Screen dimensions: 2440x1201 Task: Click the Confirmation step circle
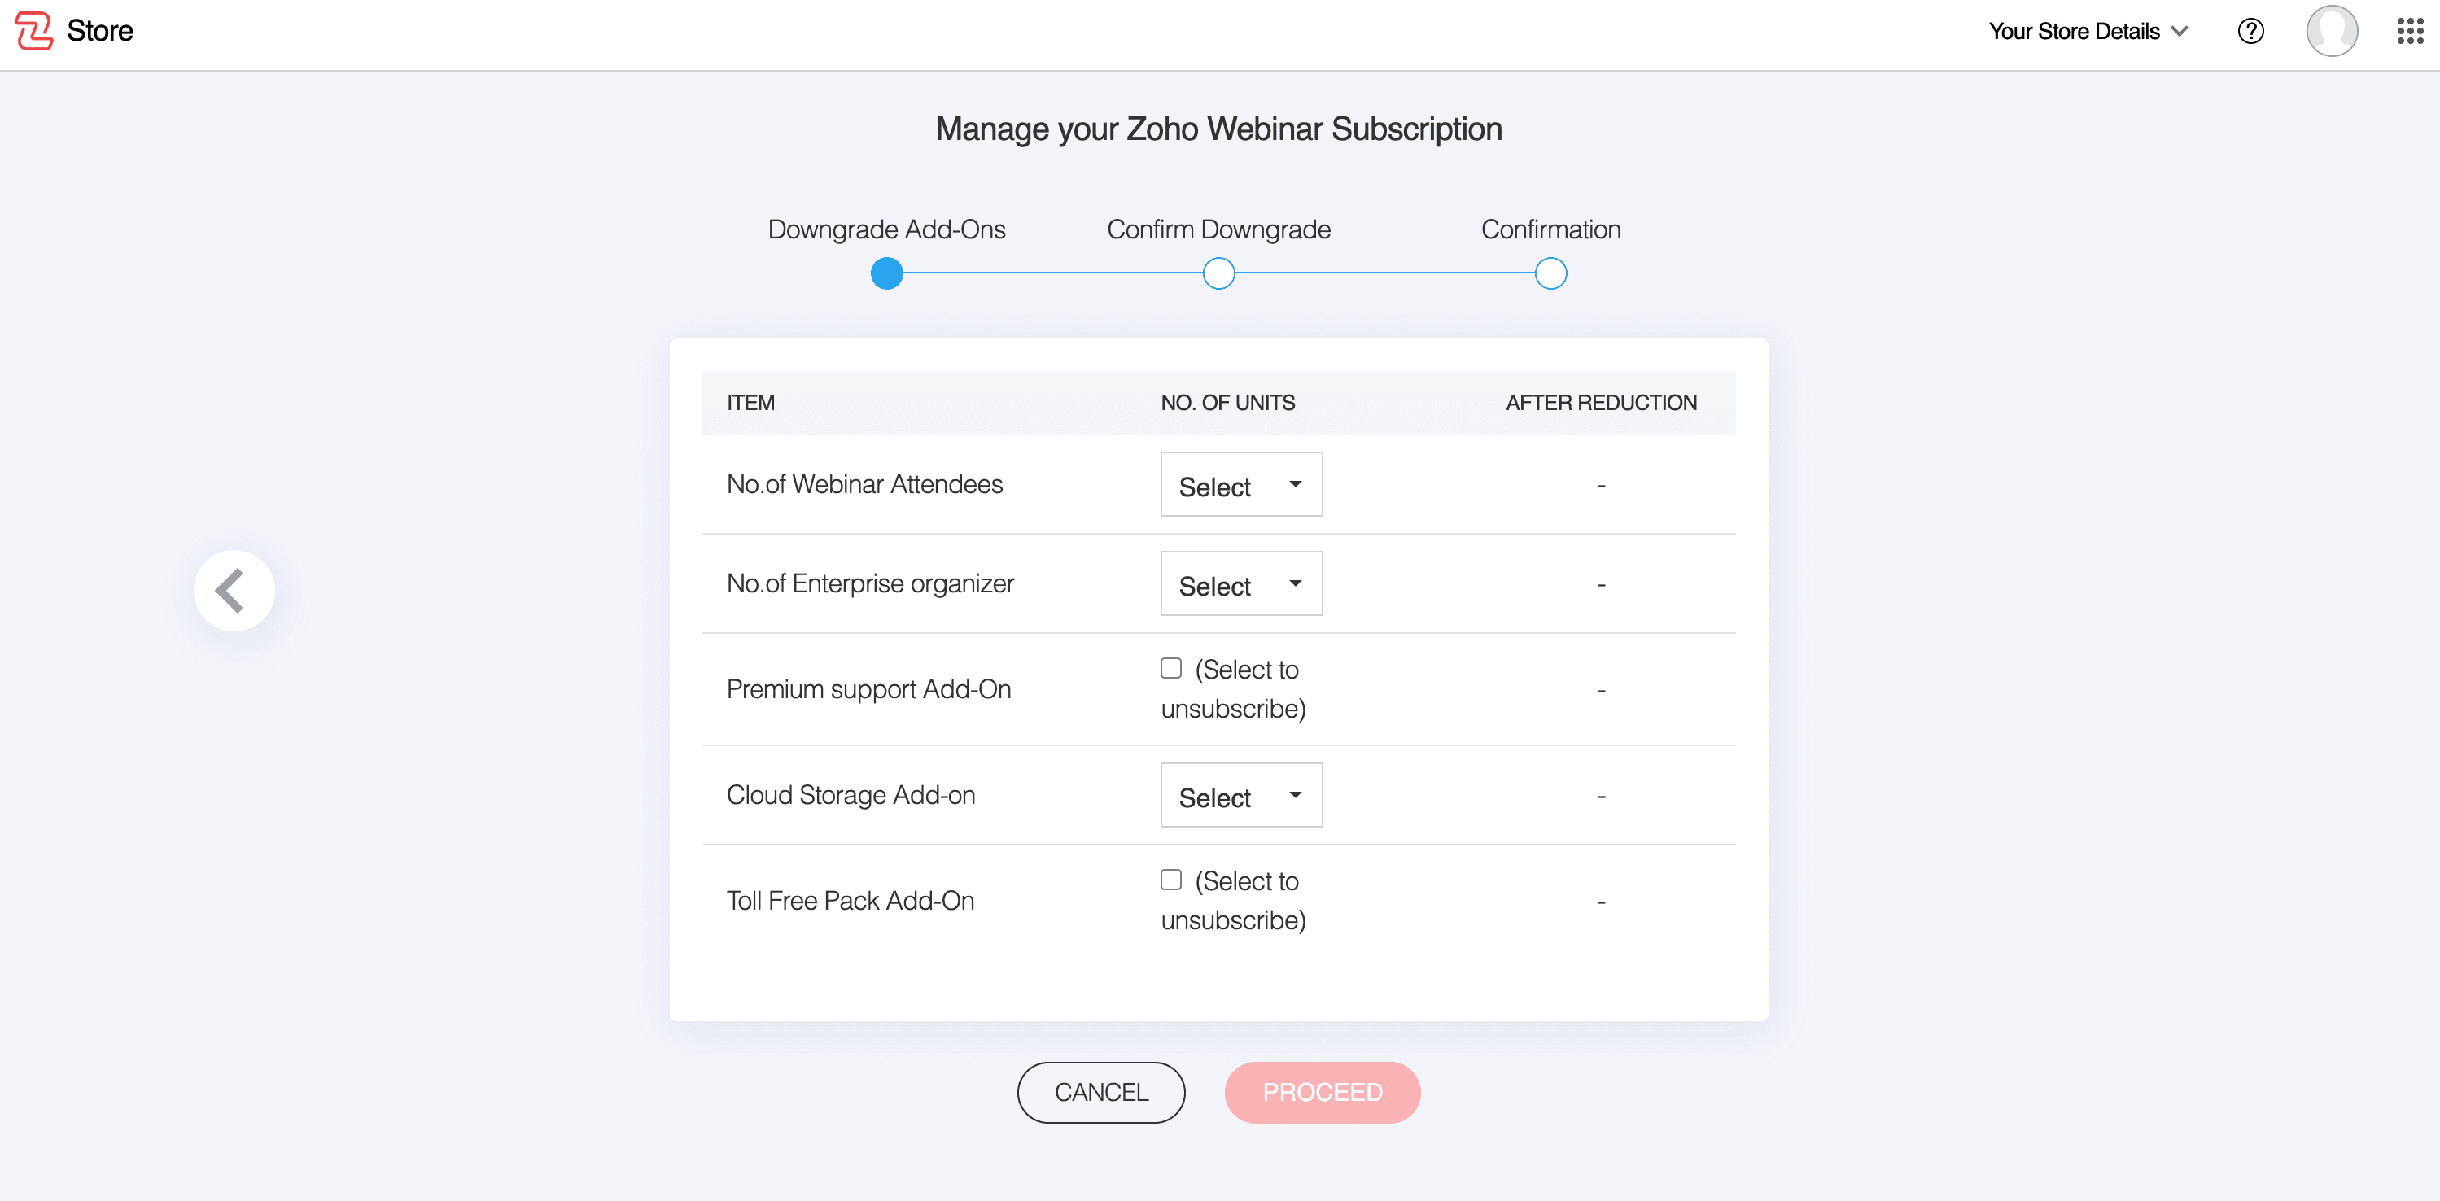[x=1550, y=273]
